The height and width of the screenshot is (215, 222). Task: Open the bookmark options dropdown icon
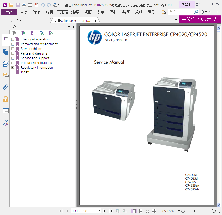pyautogui.click(x=51, y=33)
